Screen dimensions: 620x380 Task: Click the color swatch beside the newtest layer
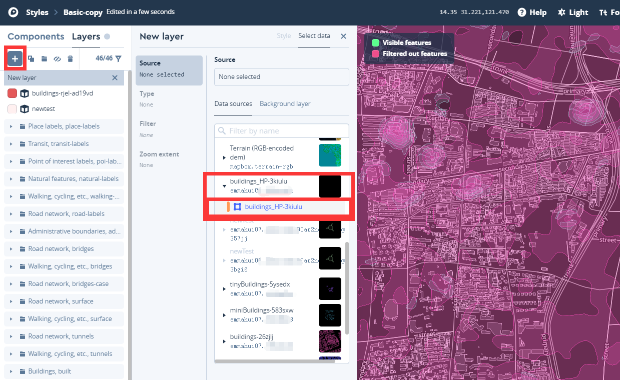pos(12,108)
